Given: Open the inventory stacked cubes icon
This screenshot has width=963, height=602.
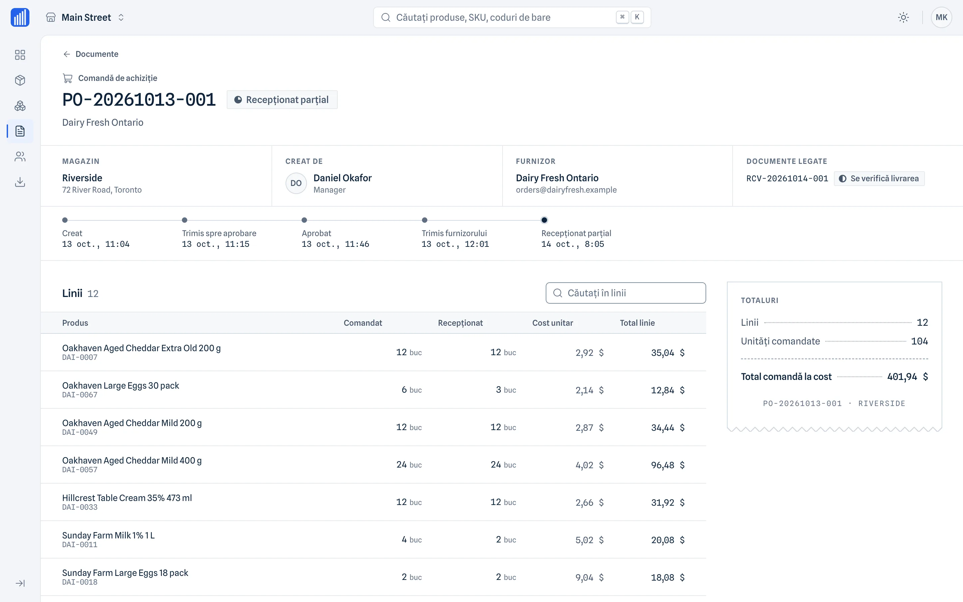Looking at the screenshot, I should [20, 105].
